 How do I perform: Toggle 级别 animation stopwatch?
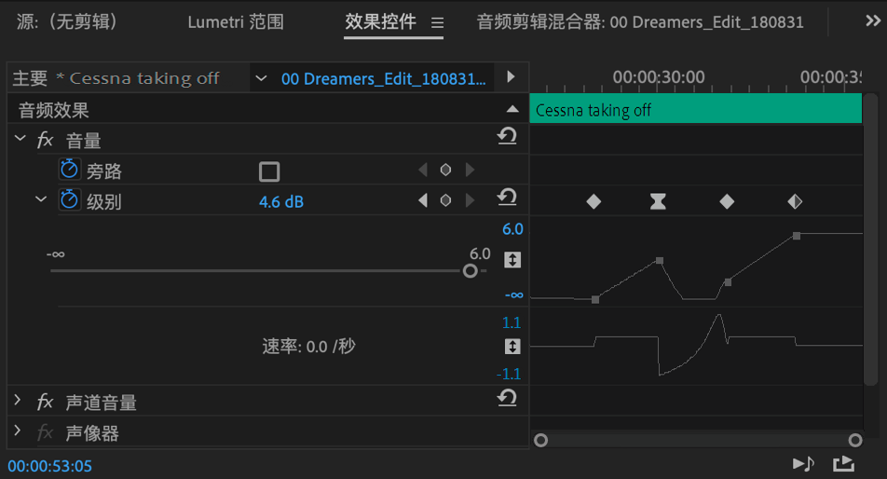(69, 199)
